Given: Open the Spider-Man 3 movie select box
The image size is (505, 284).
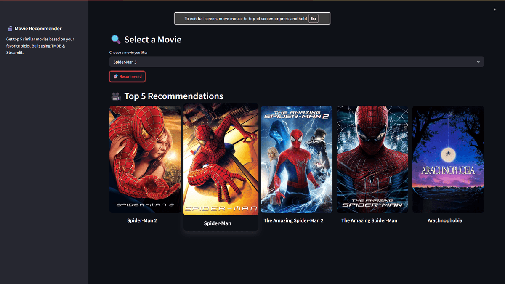Looking at the screenshot, I should click(290, 62).
